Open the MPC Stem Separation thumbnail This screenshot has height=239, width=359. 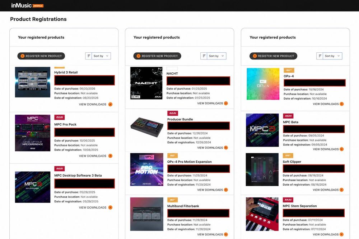[262, 214]
